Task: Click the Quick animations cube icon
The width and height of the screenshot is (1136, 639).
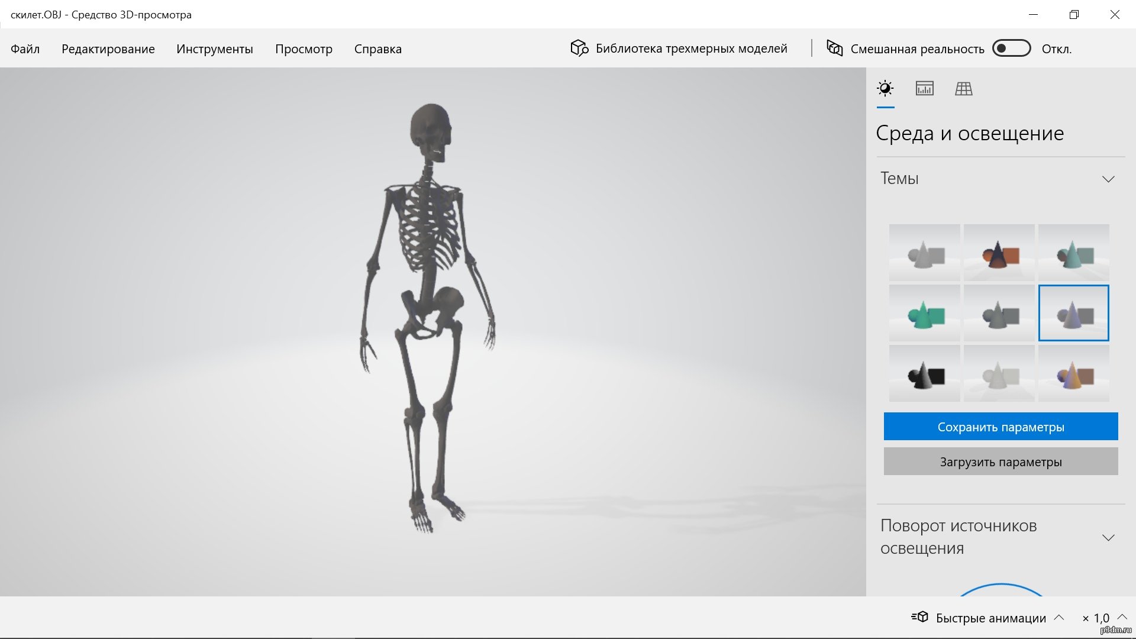Action: point(920,617)
